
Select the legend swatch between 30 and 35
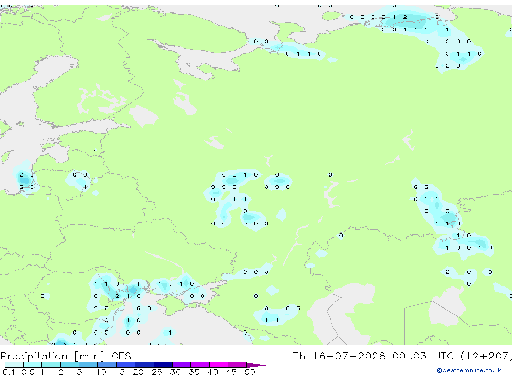pyautogui.click(x=182, y=365)
